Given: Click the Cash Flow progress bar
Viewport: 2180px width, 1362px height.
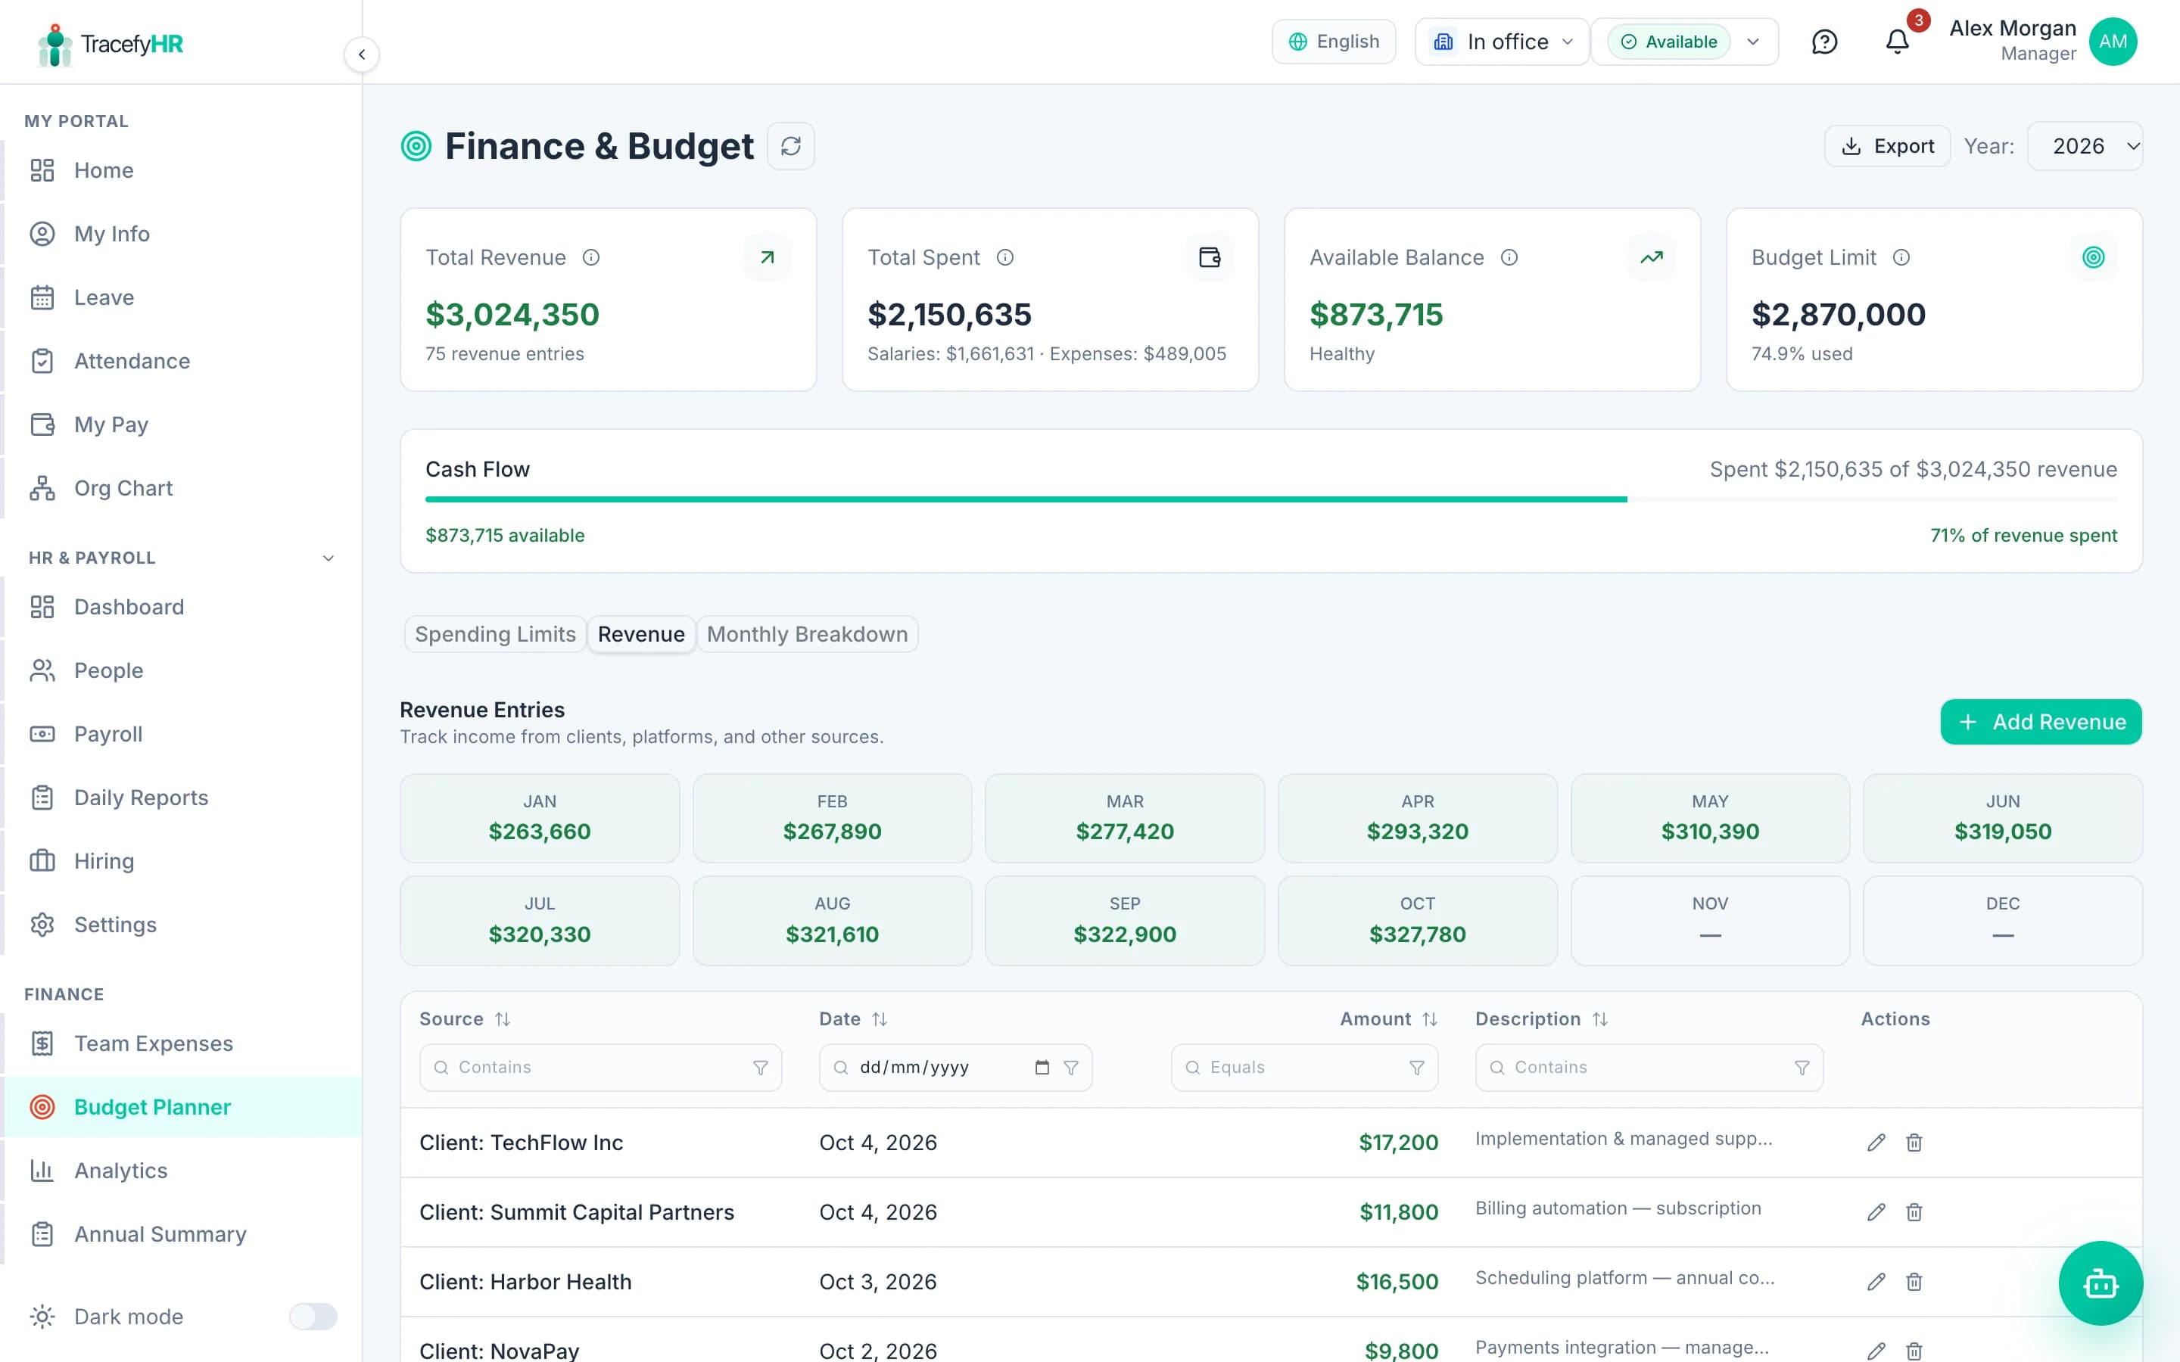Looking at the screenshot, I should (x=1271, y=499).
